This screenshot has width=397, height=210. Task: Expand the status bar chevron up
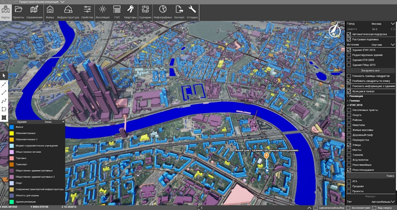click(x=309, y=208)
